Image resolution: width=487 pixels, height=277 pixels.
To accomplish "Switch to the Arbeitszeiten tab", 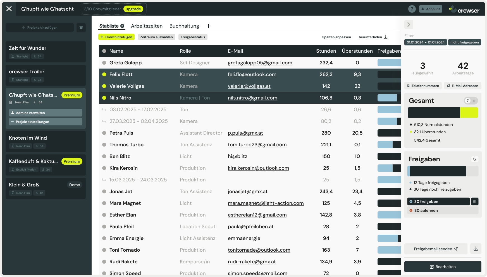I will click(147, 26).
